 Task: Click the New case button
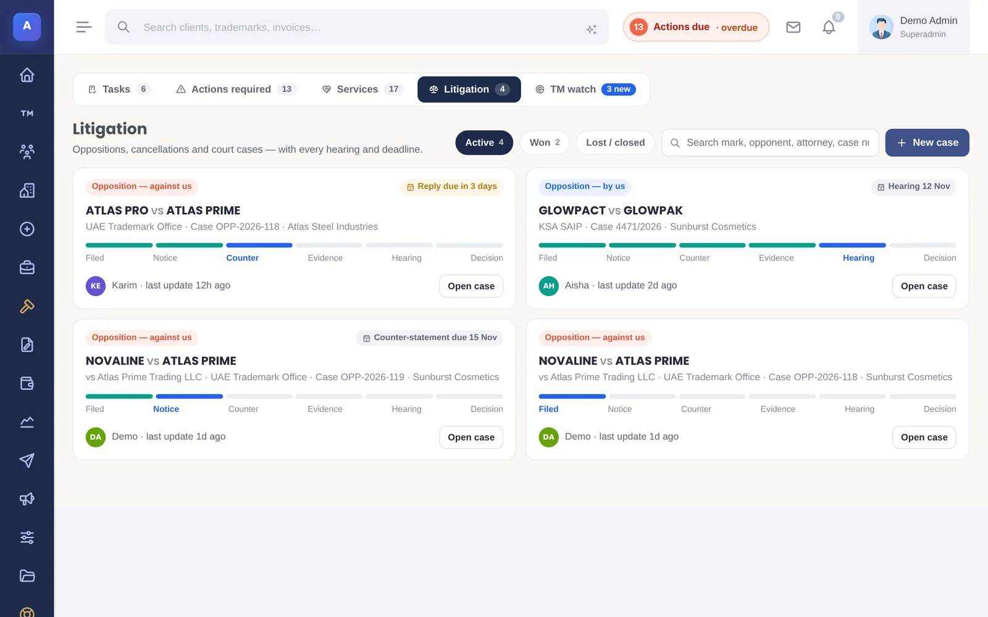click(927, 143)
